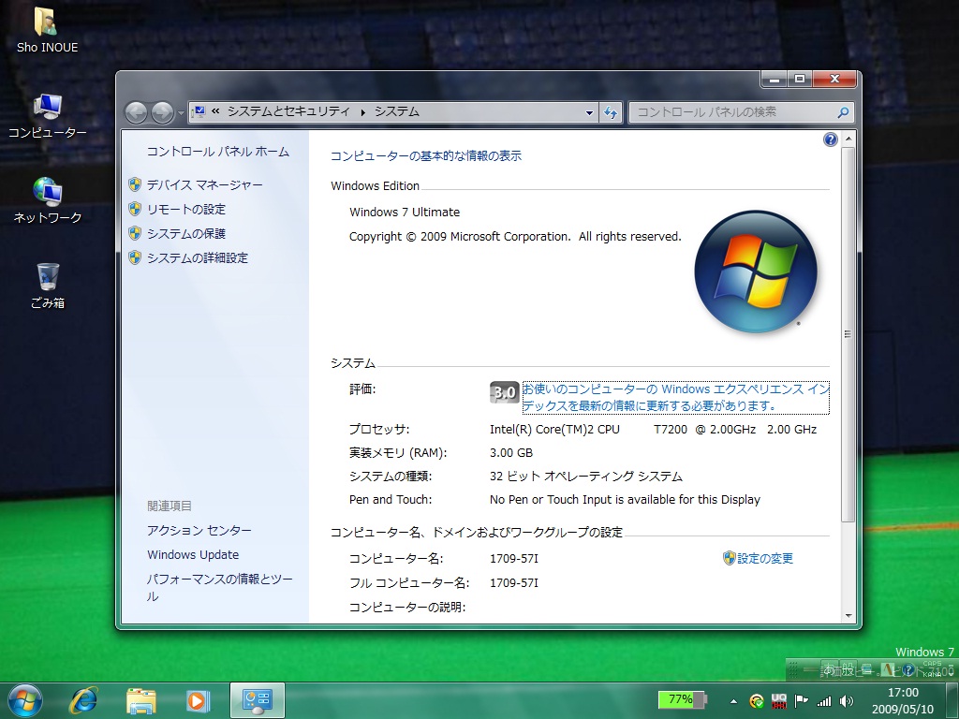Click the UQ WiMAX tray icon

pyautogui.click(x=779, y=701)
